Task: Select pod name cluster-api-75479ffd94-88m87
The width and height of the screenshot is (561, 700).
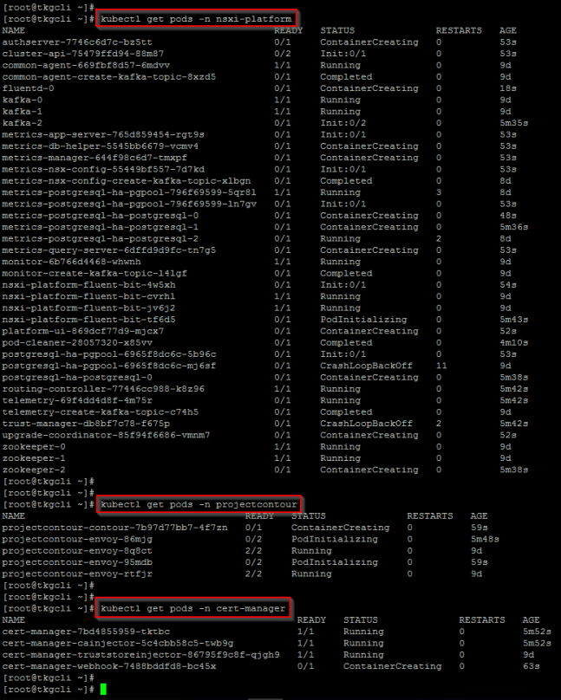Action: coord(83,54)
